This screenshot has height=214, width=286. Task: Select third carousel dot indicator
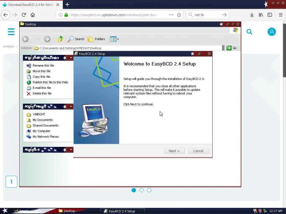(x=149, y=190)
